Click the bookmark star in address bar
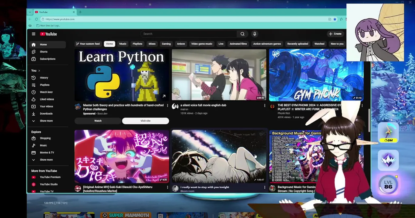415x218 pixels. point(335,19)
